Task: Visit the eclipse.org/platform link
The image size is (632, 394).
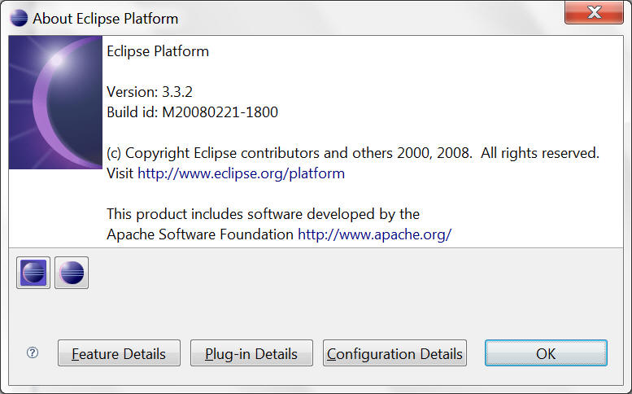Action: [241, 173]
